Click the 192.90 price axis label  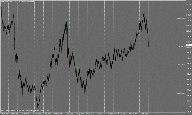pos(189,58)
